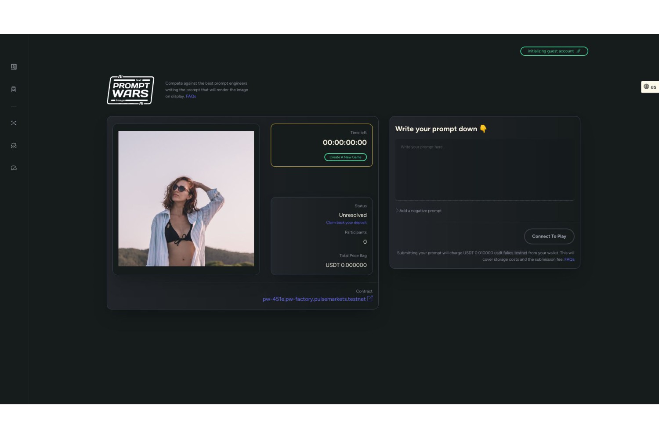659x439 pixels.
Task: Click the 'Contract' label
Action: coord(364,291)
